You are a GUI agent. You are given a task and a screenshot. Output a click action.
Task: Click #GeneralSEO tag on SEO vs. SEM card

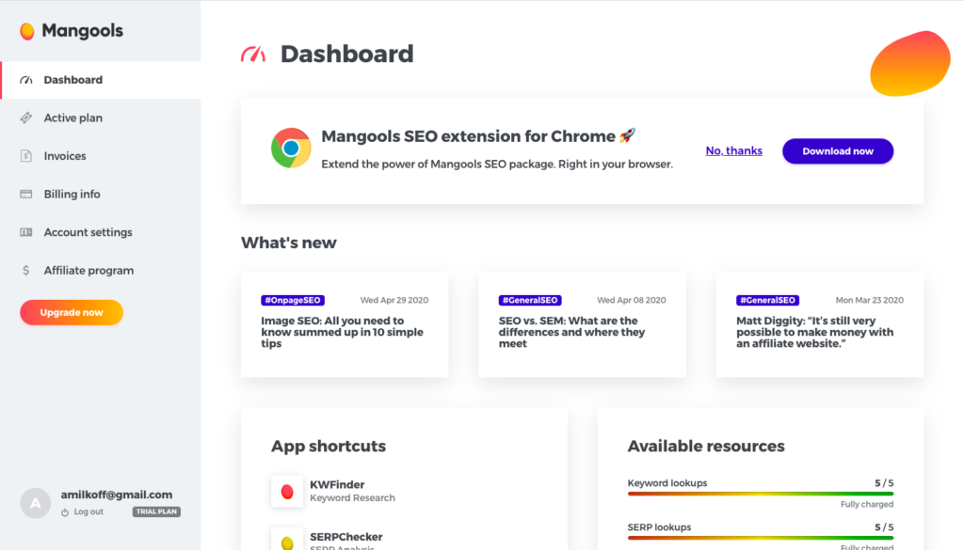(x=530, y=300)
